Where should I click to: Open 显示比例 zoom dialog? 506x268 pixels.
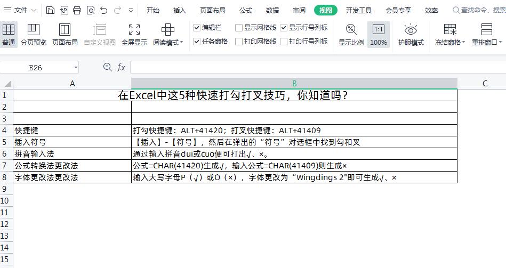(351, 35)
